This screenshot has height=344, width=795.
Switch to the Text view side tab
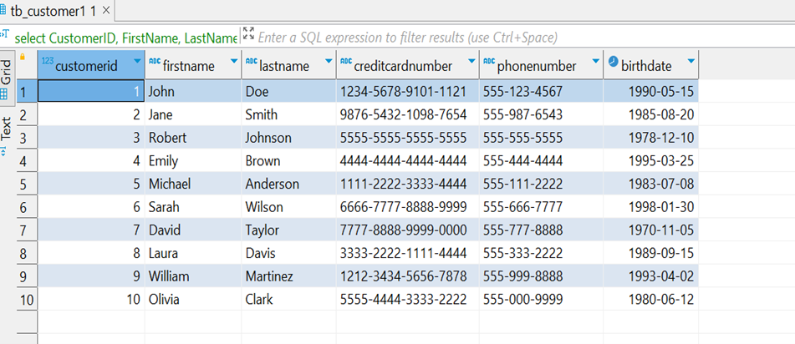(6, 129)
